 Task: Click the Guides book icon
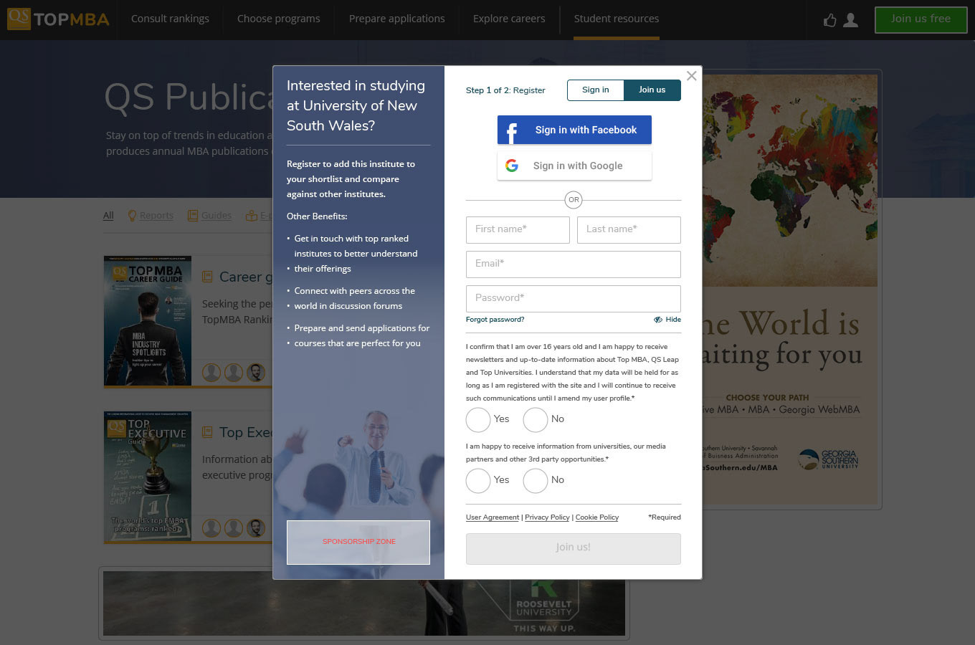pyautogui.click(x=193, y=215)
